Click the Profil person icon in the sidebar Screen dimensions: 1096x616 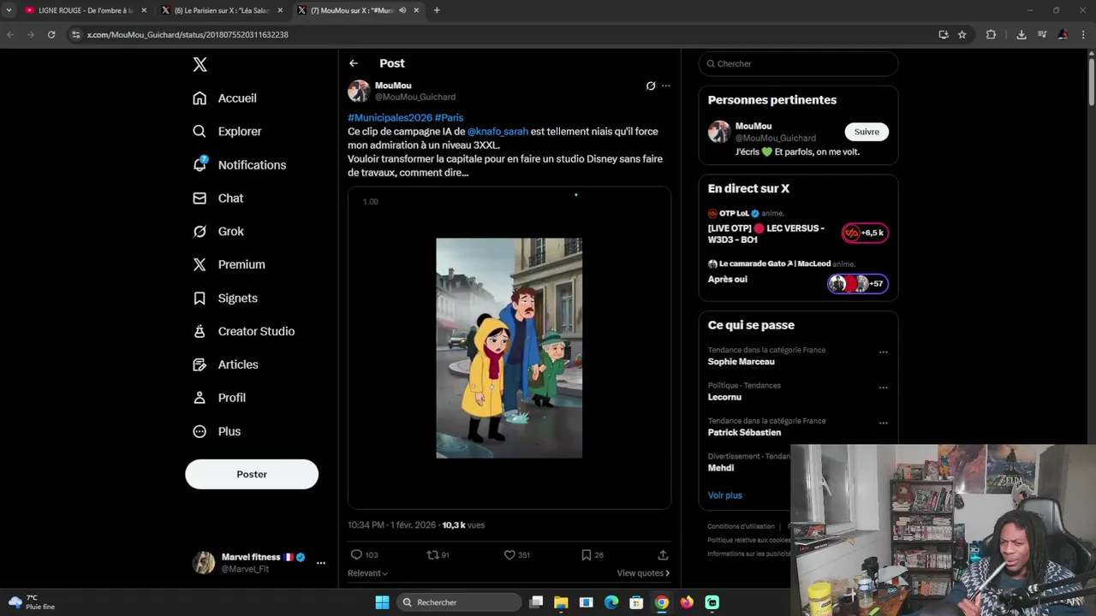(200, 398)
